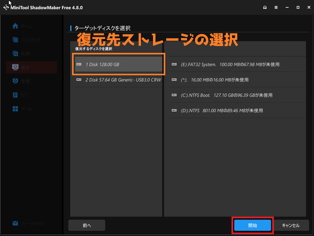Click the Feedback (フィードバック) envelope icon

15,223
